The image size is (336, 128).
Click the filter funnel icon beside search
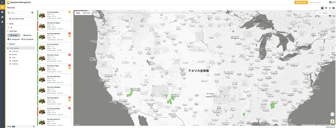[32, 13]
